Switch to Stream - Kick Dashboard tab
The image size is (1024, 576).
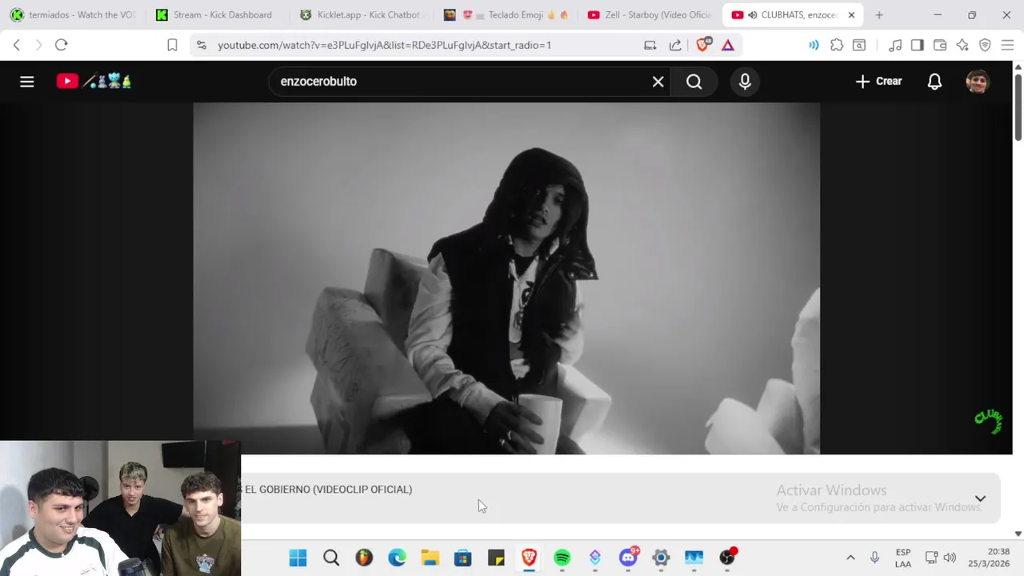216,14
